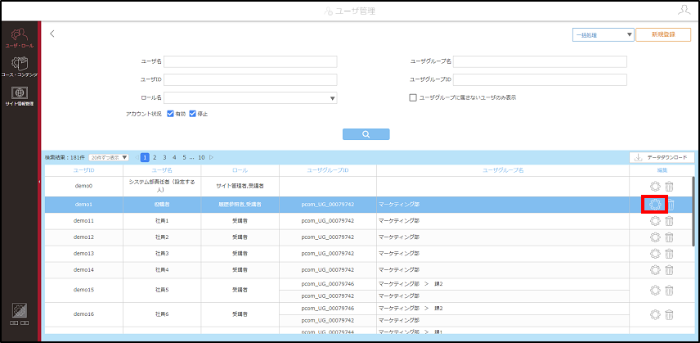Click the user profile icon at top right
Viewport: 700px width, 343px height.
684,11
